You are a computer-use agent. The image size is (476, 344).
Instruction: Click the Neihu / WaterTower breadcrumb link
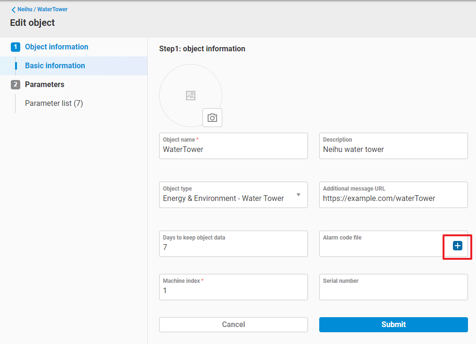pos(42,9)
